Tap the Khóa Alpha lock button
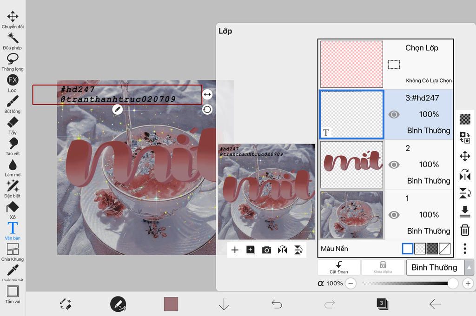The image size is (476, 316). click(x=383, y=267)
